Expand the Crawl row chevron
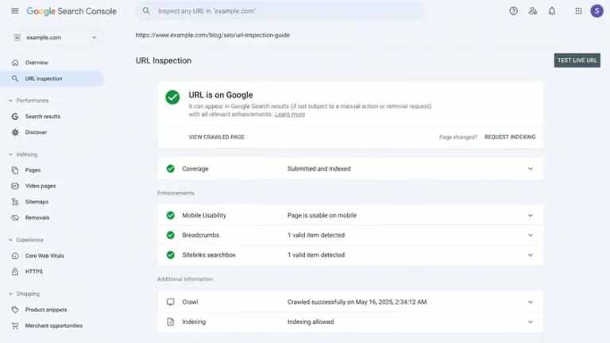This screenshot has width=610, height=343. point(531,302)
